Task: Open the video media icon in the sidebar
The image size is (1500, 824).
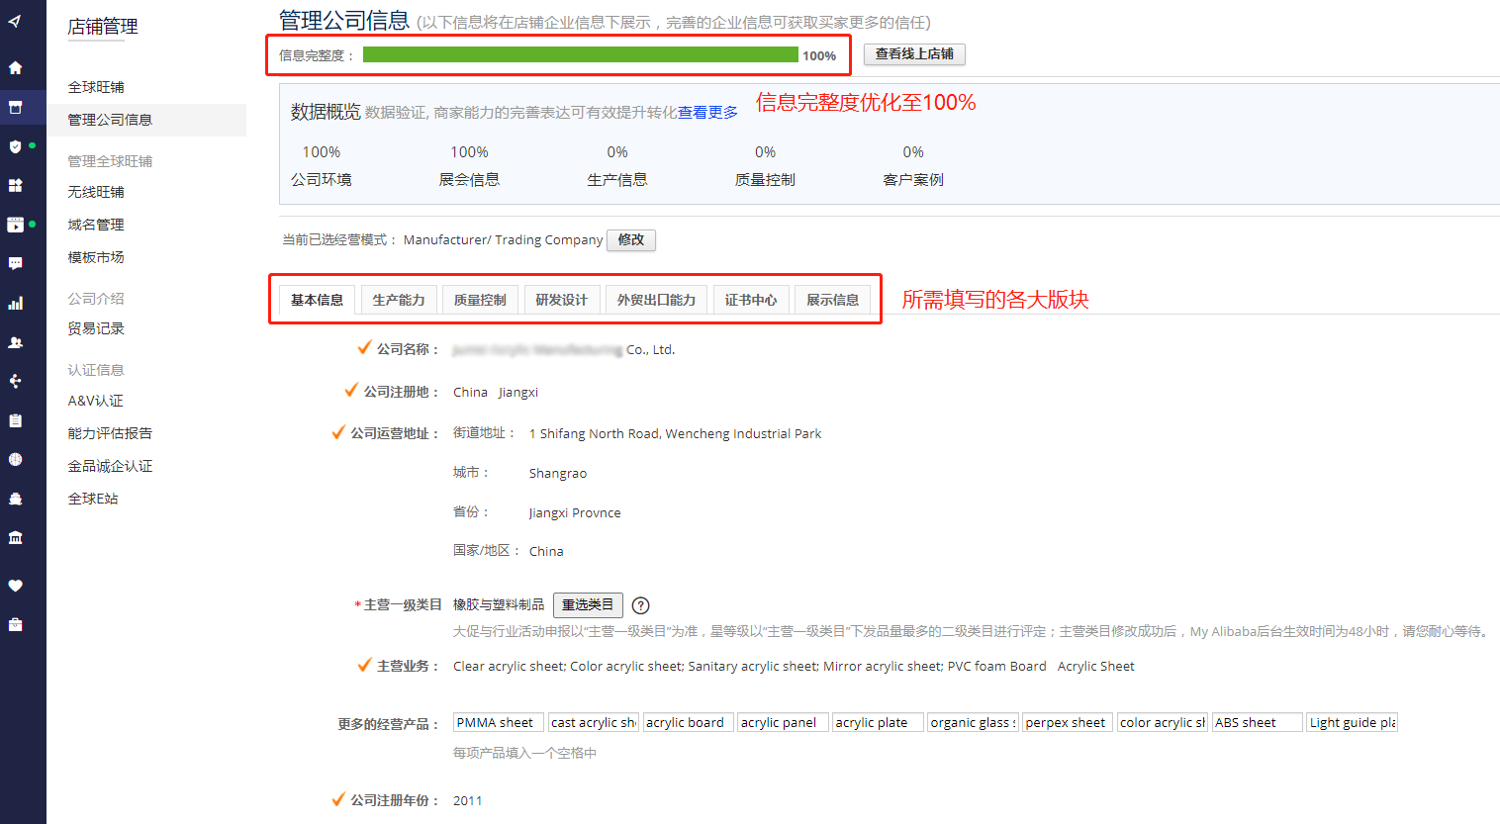Action: 15,225
